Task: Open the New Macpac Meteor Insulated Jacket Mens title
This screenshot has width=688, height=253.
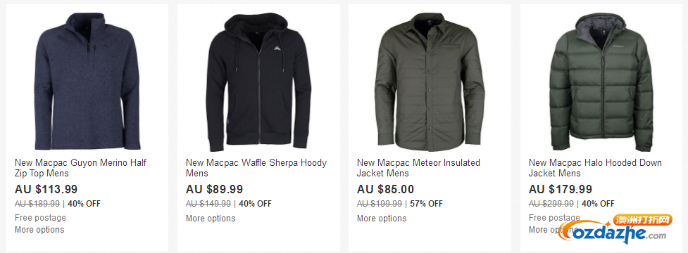Action: point(418,168)
